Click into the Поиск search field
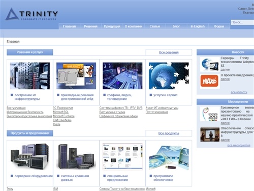The width and height of the screenshot is (254, 191). pos(242,22)
